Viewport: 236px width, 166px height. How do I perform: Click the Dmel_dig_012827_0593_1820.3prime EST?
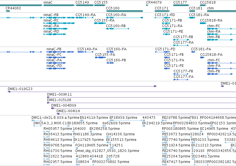coord(76,154)
